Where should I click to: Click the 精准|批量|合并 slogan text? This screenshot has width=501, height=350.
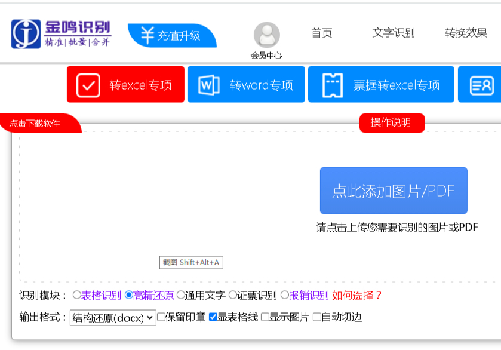point(77,42)
